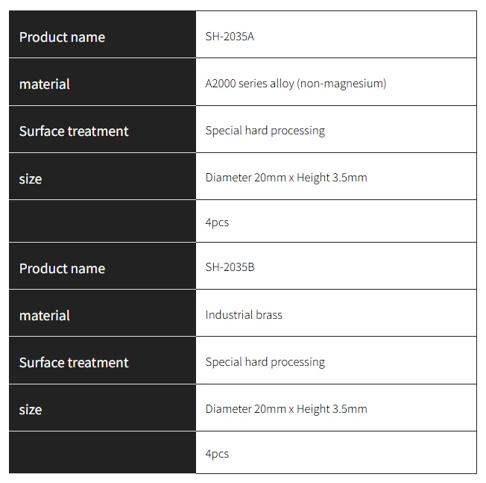The image size is (486, 483).
Task: Click the second 'material' label cell
Action: pos(102,313)
